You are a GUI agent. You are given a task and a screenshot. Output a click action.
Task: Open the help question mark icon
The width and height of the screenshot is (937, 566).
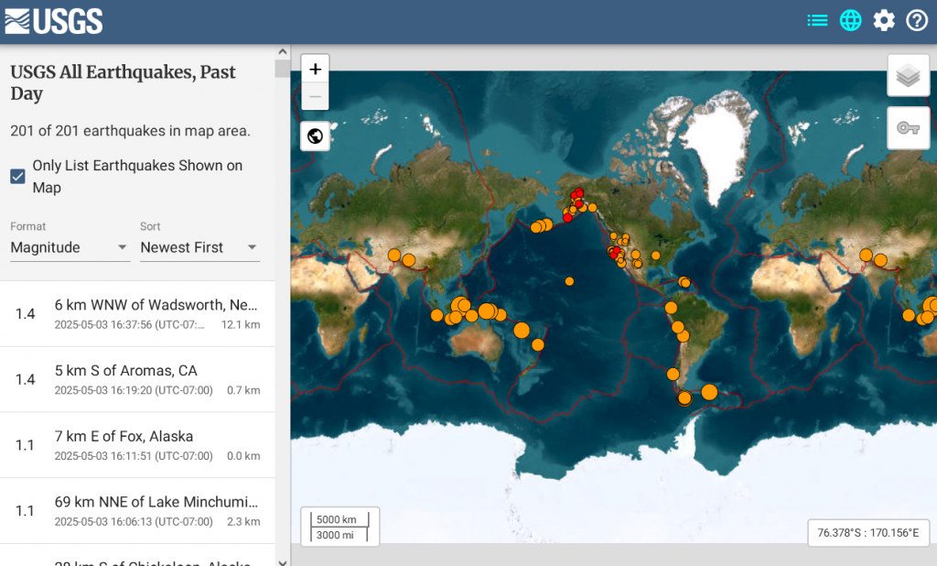(917, 21)
